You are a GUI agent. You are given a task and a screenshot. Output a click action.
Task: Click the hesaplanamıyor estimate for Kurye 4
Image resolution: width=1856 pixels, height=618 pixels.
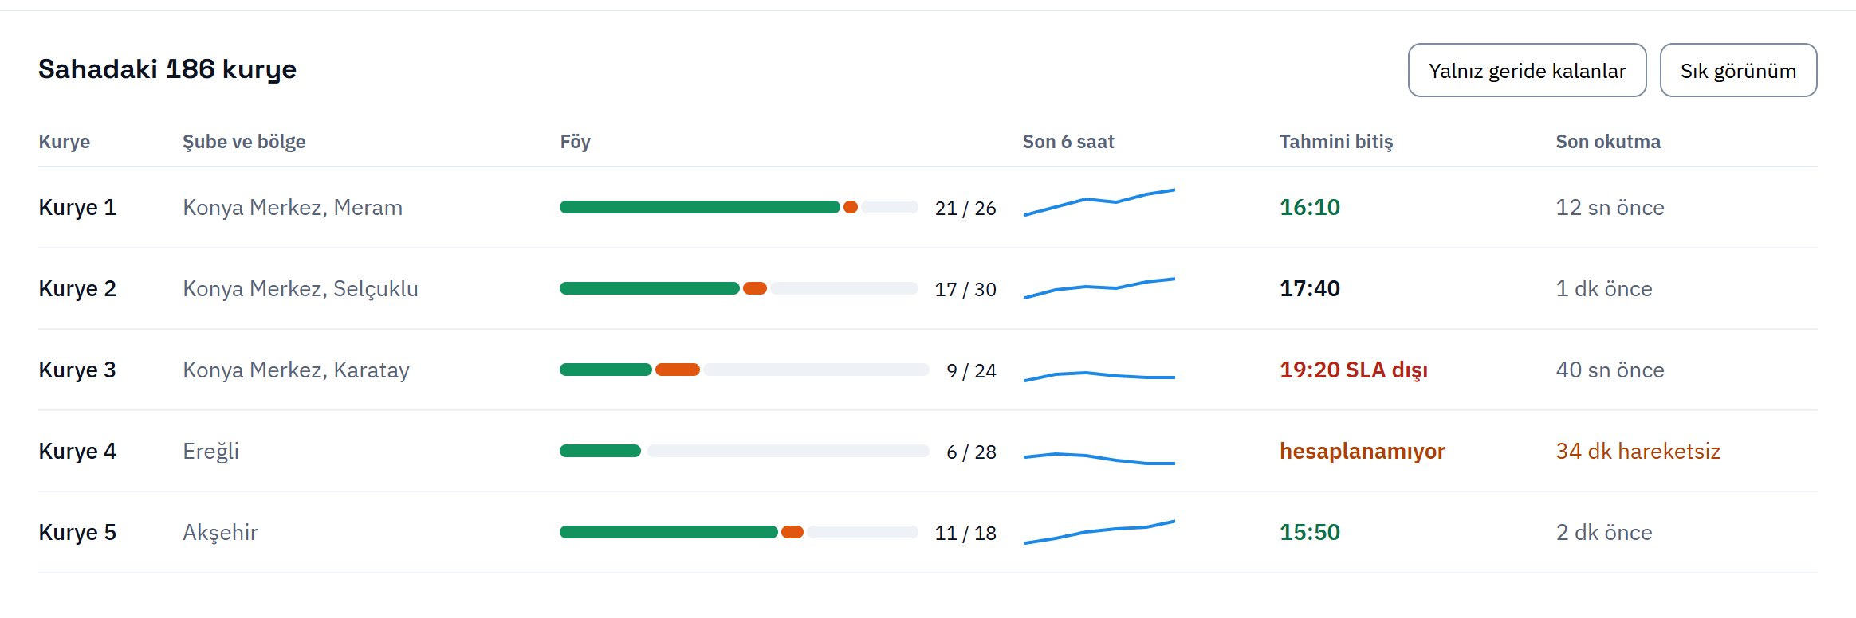tap(1363, 451)
